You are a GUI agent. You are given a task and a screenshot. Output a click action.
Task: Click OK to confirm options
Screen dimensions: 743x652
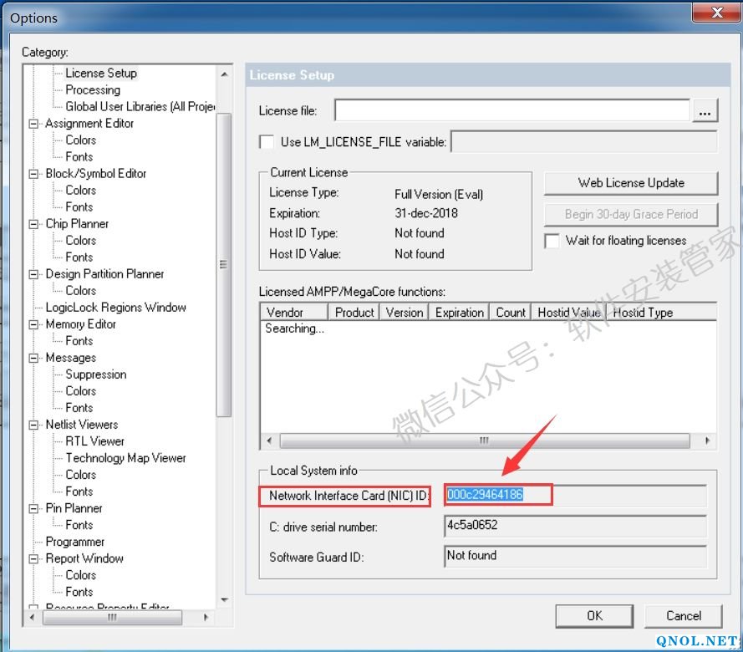[x=594, y=616]
